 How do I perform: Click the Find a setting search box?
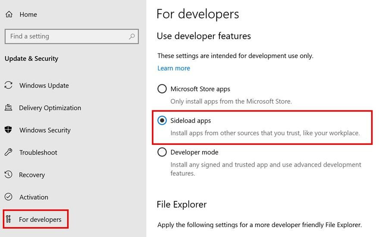click(x=72, y=36)
